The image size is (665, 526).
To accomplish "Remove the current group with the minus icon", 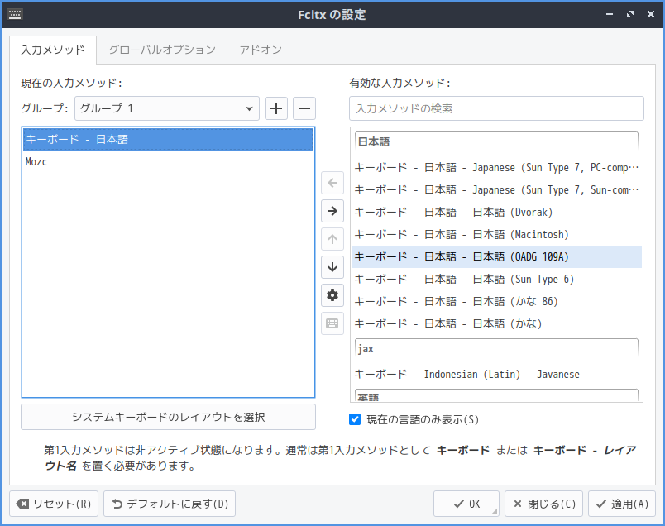I will (304, 108).
